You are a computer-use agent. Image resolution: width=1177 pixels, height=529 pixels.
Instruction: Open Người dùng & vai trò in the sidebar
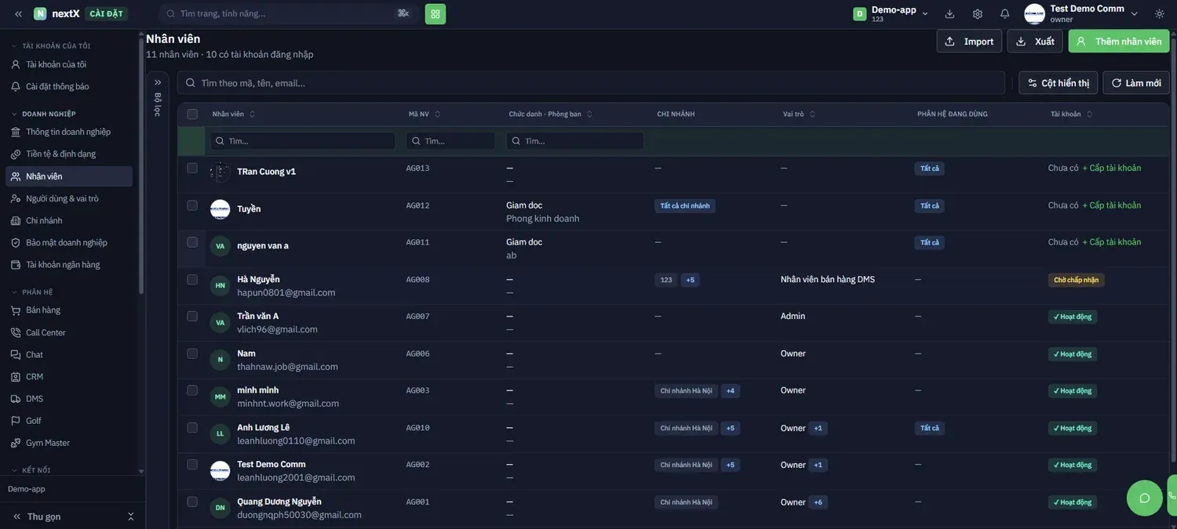[x=69, y=198]
